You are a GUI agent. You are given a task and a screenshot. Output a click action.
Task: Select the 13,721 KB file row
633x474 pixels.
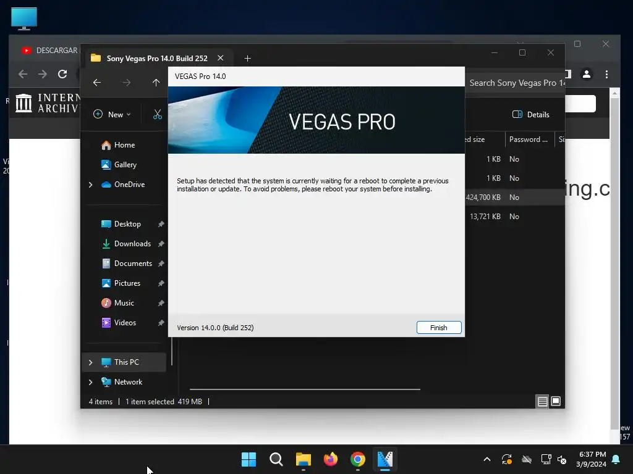coord(515,217)
